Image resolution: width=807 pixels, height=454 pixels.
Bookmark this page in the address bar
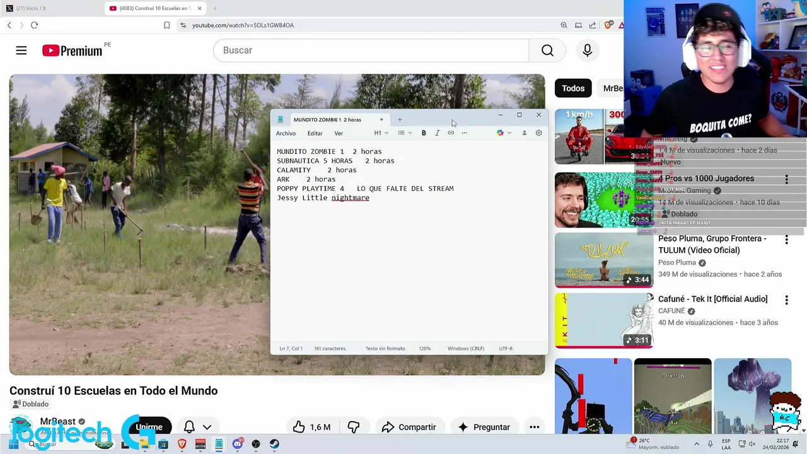[166, 25]
